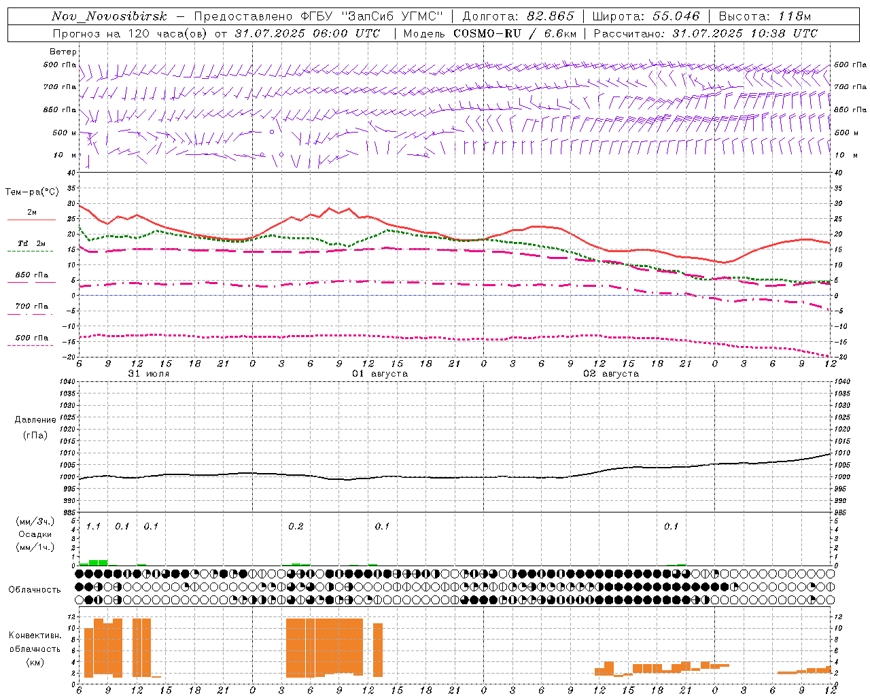
Task: Click the solid red 2м legend line
Action: tap(31, 220)
